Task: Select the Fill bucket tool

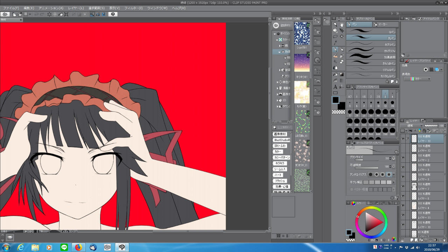Action: (x=335, y=74)
